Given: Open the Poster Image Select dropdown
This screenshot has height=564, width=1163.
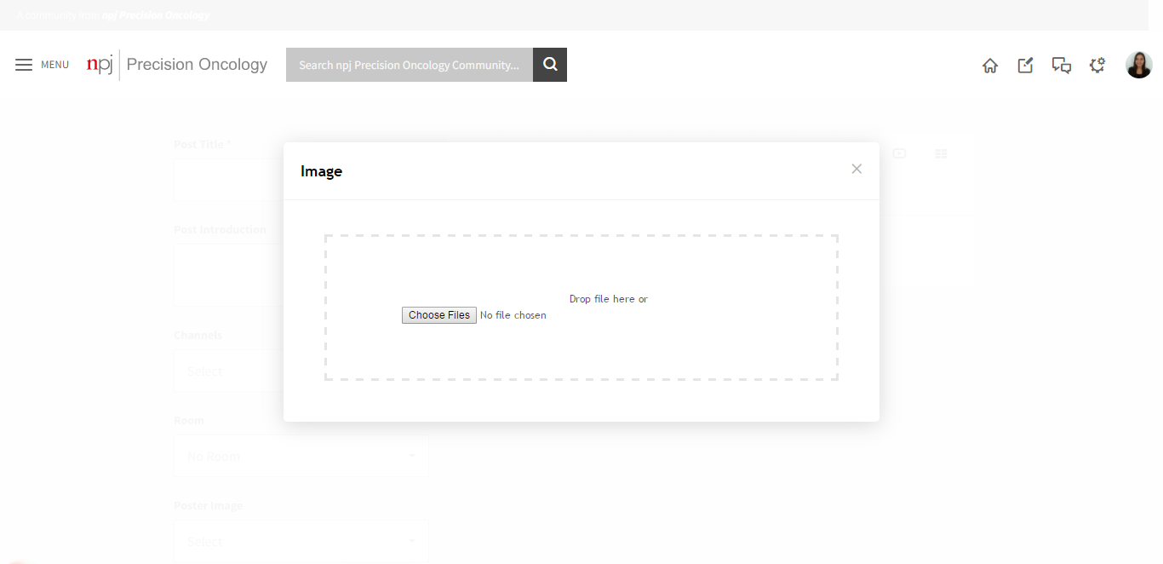Looking at the screenshot, I should [301, 541].
